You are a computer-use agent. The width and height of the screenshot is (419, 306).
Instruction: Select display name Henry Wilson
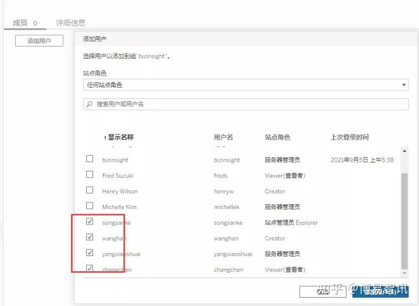(120, 191)
